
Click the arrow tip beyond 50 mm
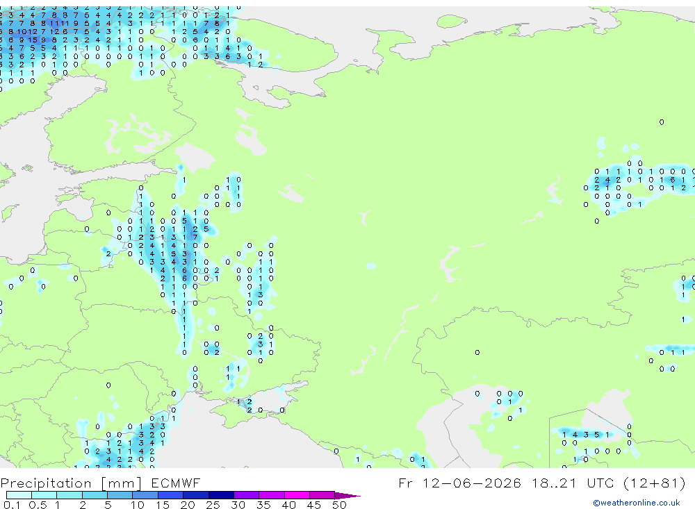click(x=348, y=496)
